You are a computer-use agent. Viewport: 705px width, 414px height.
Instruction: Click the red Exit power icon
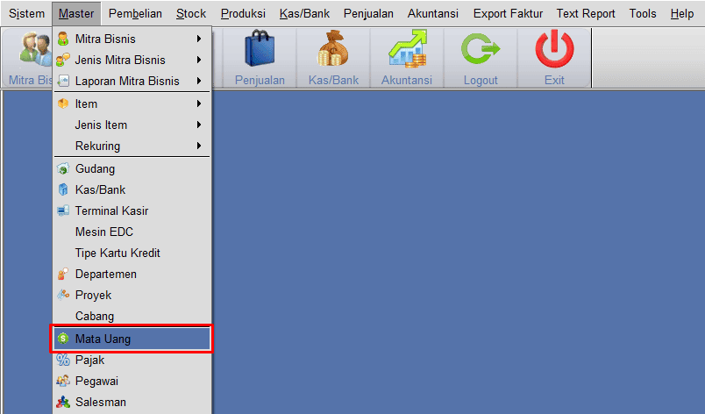click(x=554, y=48)
